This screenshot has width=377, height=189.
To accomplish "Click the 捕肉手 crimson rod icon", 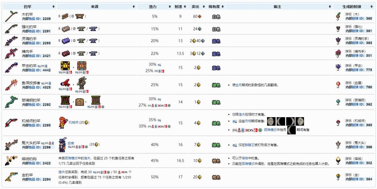I will (11, 53).
